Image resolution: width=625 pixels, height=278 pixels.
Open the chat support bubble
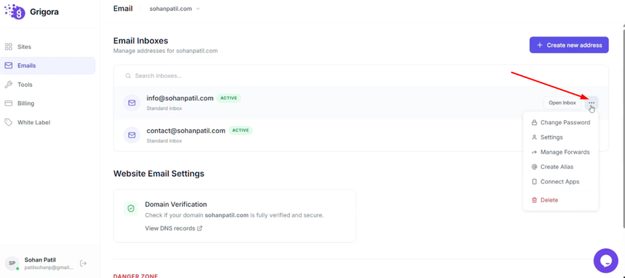click(605, 260)
